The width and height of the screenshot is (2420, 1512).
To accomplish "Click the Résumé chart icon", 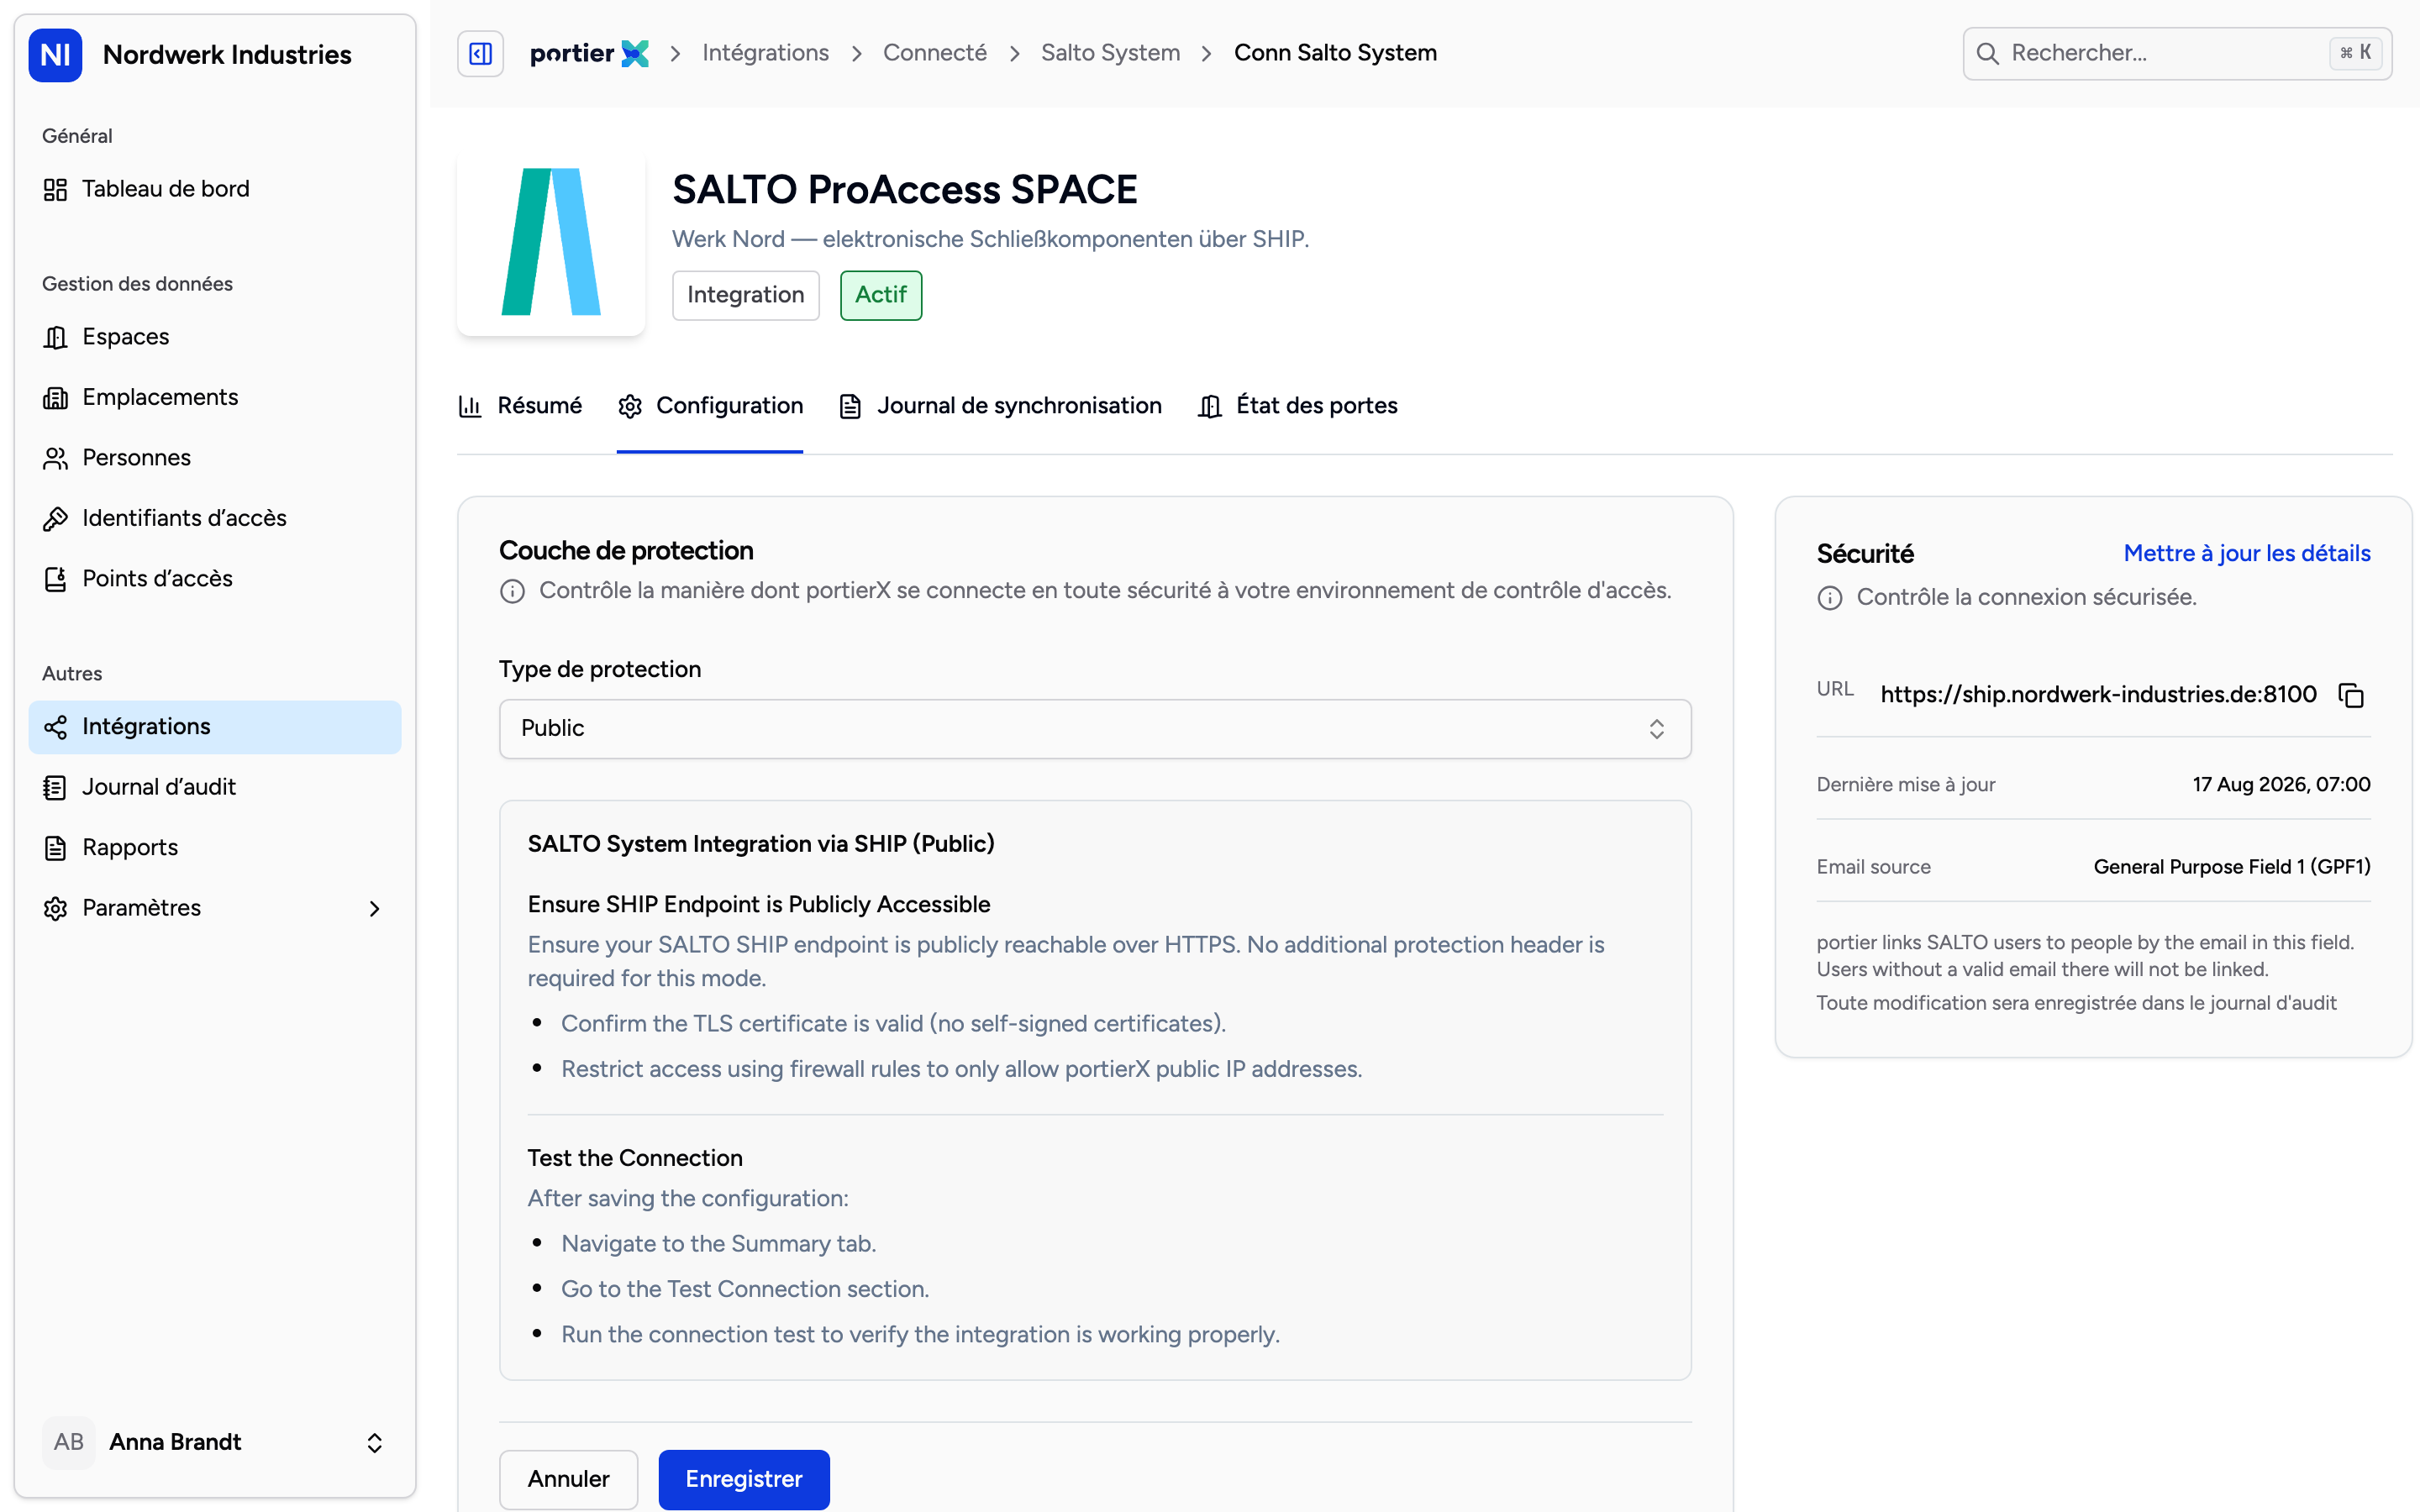I will 470,406.
